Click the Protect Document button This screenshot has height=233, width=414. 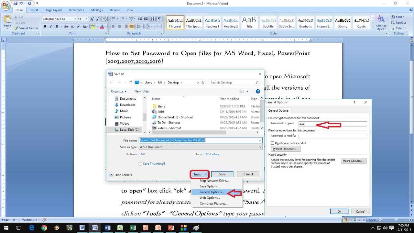tap(286, 149)
